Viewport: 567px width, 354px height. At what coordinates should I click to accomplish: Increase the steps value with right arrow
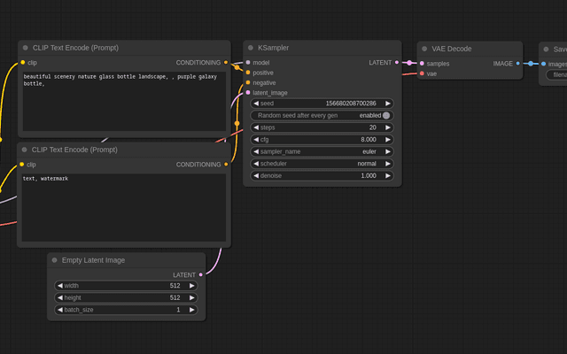388,127
